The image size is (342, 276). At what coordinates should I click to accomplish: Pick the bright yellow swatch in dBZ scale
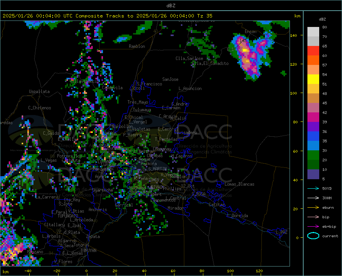[313, 79]
